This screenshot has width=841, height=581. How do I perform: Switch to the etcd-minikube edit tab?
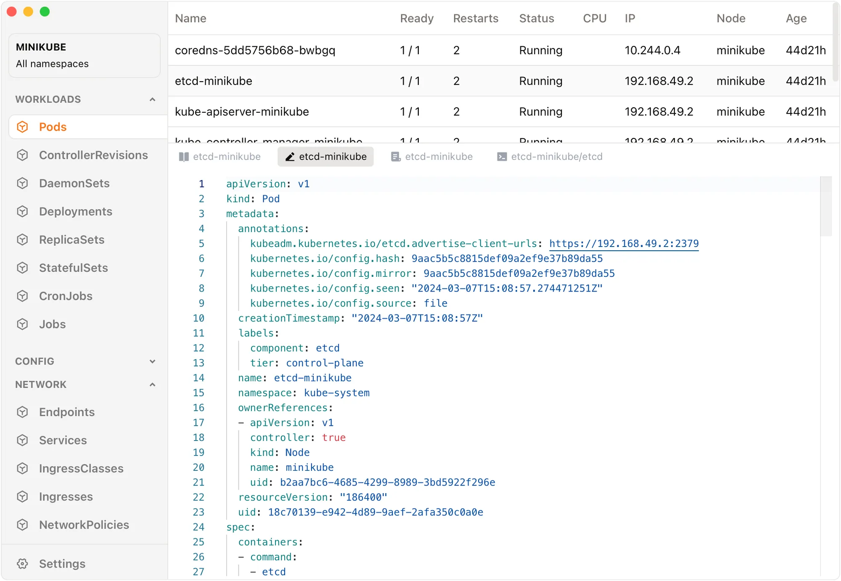[325, 157]
